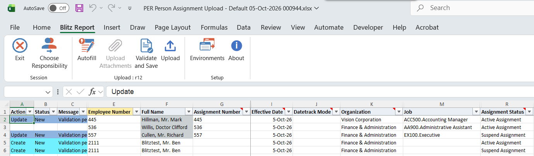Select column A header
The height and width of the screenshot is (156, 534).
coord(22,104)
